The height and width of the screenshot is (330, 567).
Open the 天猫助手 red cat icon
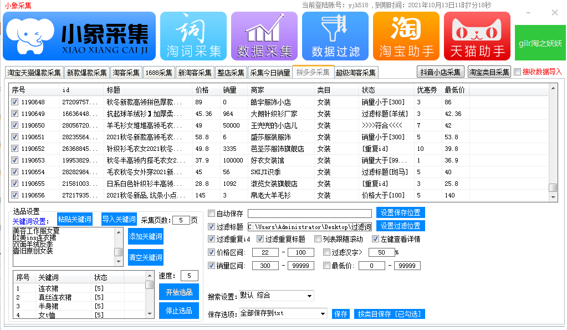[477, 36]
